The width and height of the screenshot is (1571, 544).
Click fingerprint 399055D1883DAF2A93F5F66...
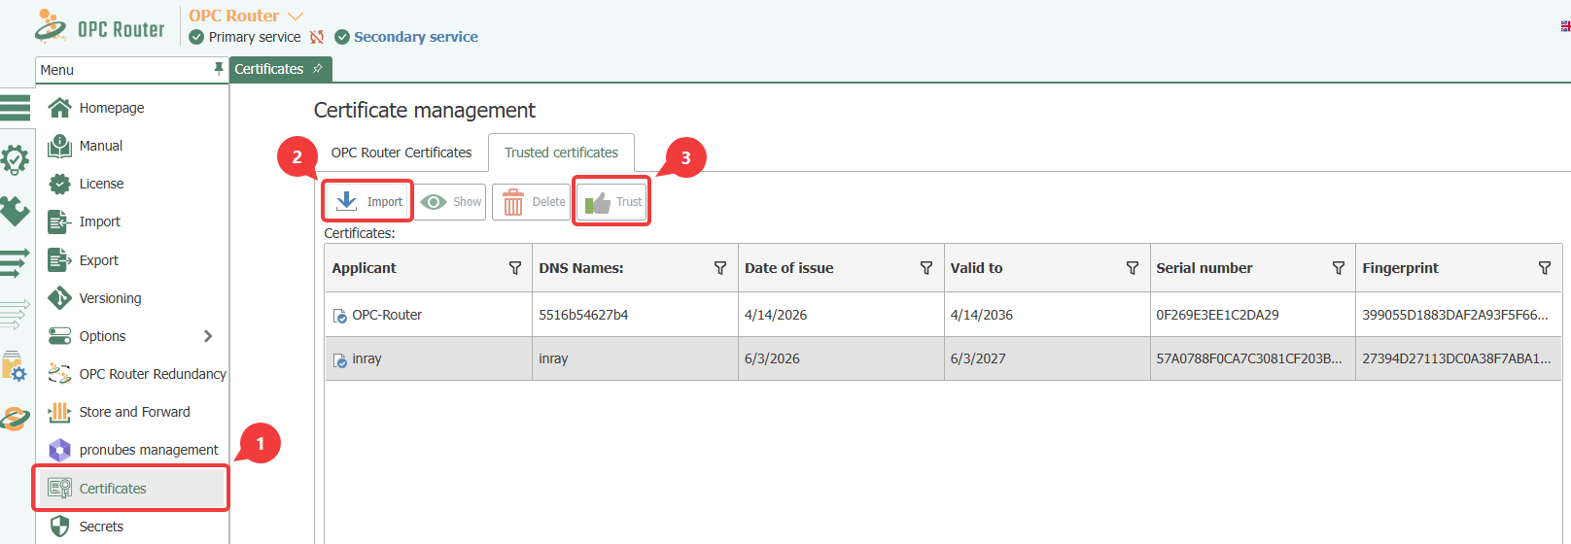[x=1455, y=315]
